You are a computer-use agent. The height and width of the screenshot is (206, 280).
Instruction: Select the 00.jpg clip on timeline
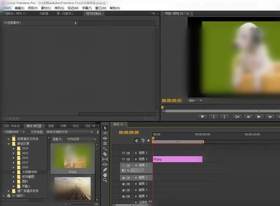(x=177, y=159)
